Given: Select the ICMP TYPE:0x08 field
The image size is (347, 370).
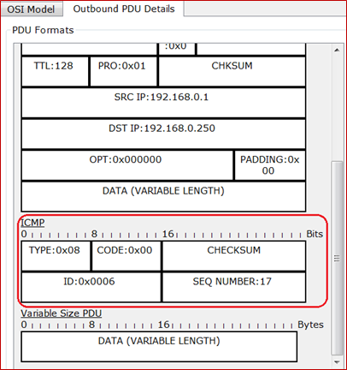Looking at the screenshot, I should point(56,256).
